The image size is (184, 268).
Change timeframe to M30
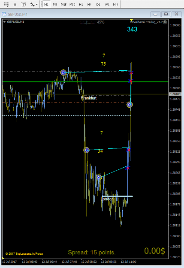click(x=72, y=4)
